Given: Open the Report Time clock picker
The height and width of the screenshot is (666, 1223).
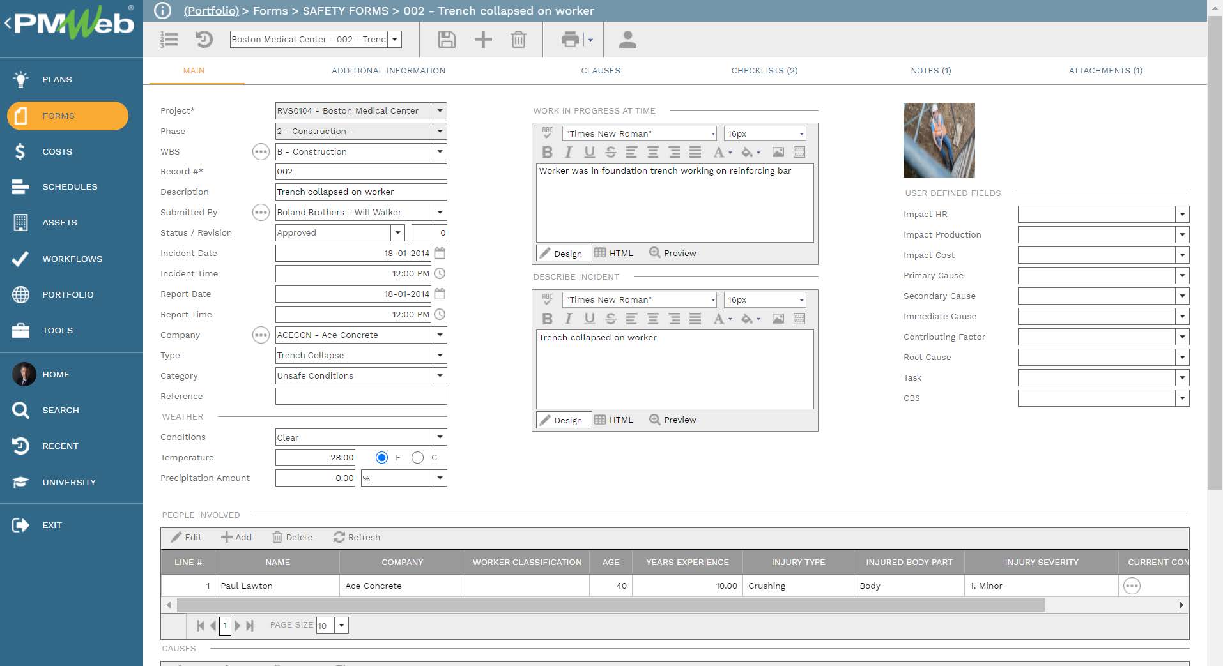Looking at the screenshot, I should pos(440,314).
